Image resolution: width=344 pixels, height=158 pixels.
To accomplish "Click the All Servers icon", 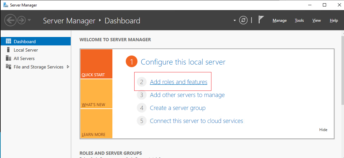I will (x=8, y=58).
